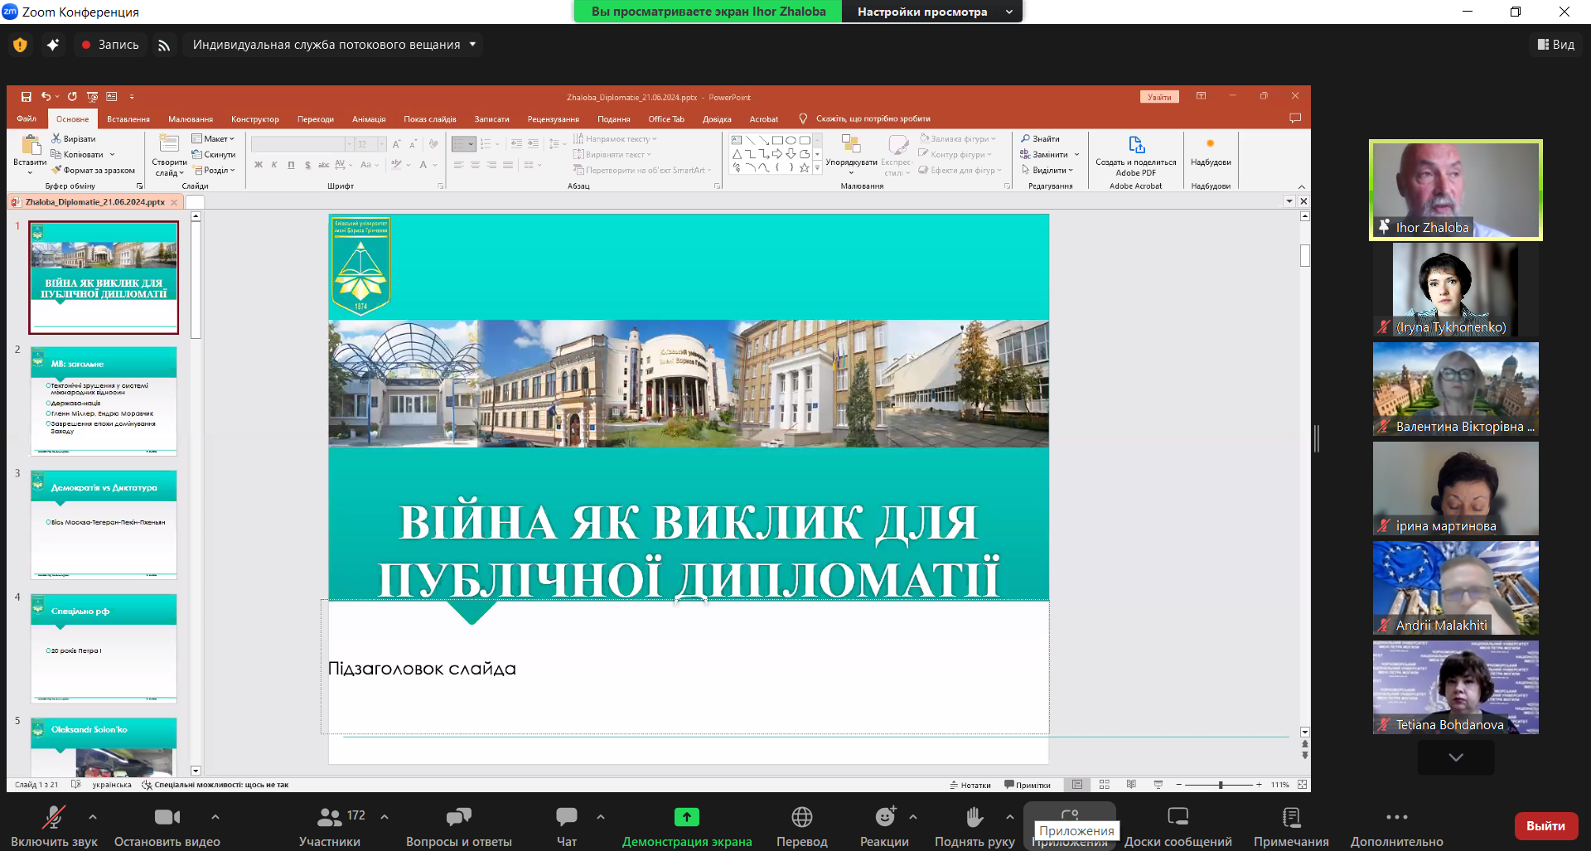Image resolution: width=1591 pixels, height=851 pixels.
Task: Open Participants (Участники) list
Action: coord(330,826)
